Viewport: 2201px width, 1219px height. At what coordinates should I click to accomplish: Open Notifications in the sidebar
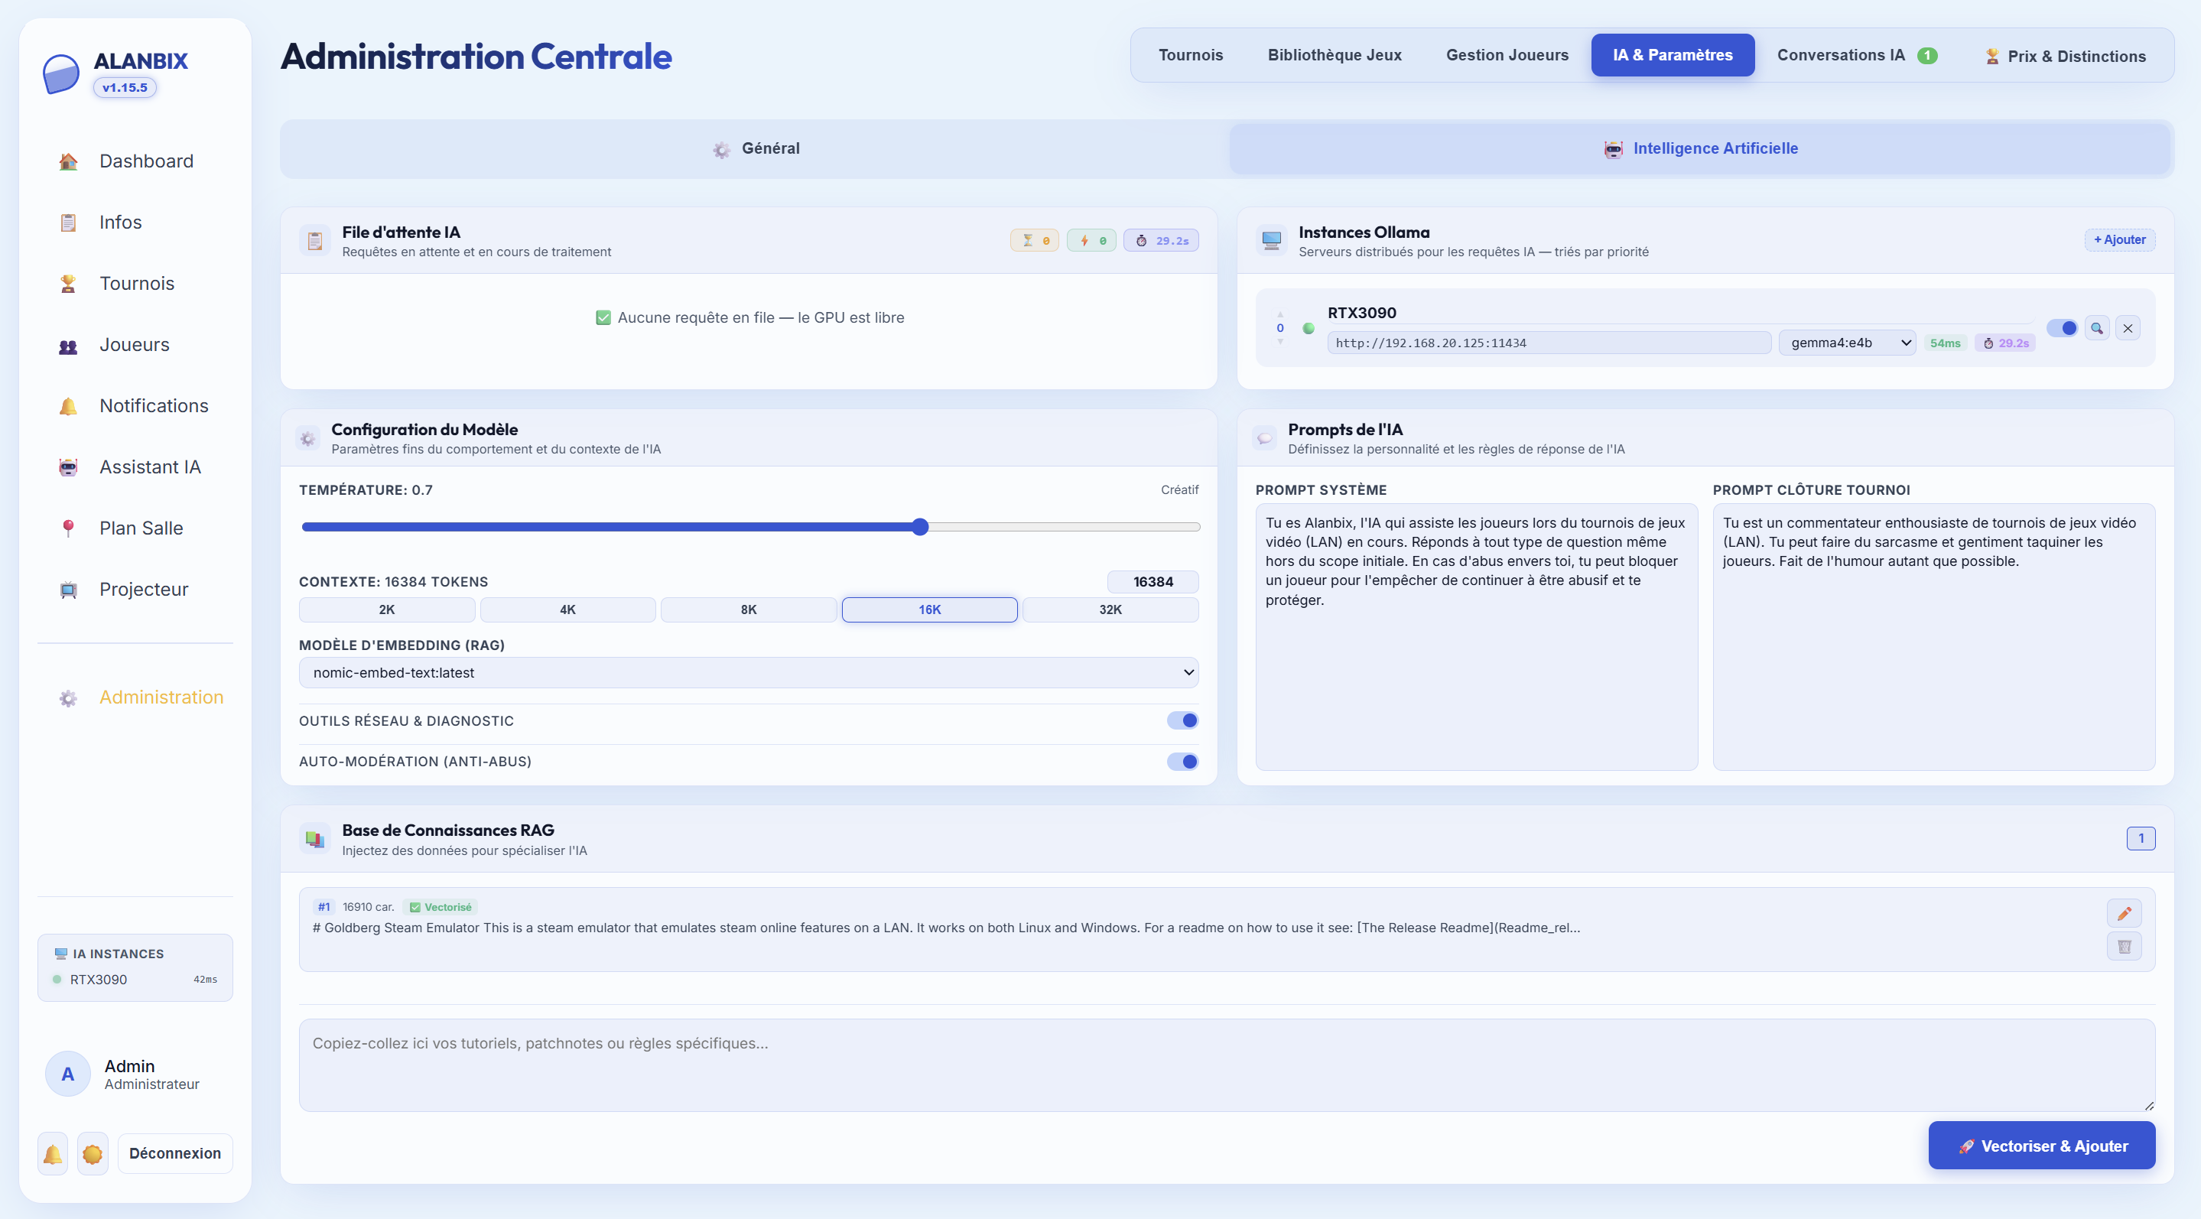point(135,406)
